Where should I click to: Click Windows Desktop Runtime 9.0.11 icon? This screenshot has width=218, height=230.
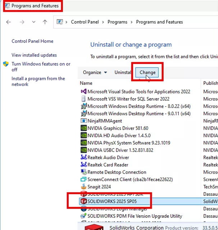[84, 114]
